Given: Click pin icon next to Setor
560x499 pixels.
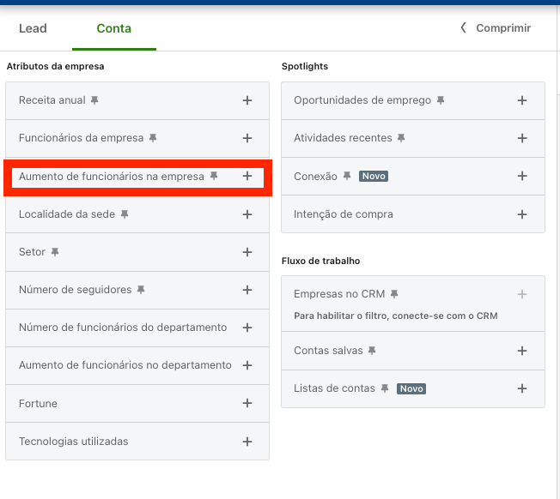Looking at the screenshot, I should 55,252.
